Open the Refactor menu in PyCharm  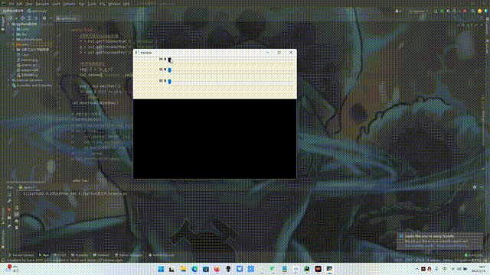tap(70, 4)
